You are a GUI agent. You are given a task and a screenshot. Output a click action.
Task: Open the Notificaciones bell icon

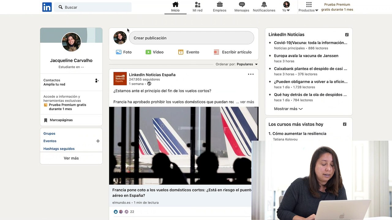tap(264, 4)
